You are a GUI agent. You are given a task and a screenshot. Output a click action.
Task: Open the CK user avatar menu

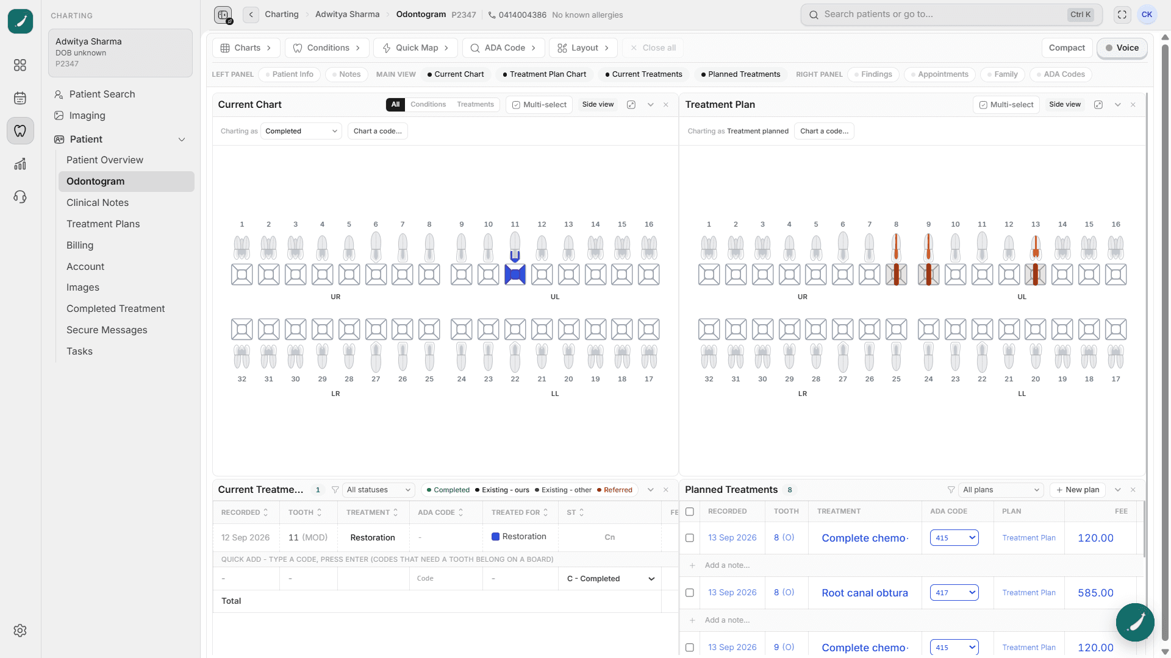click(x=1147, y=15)
